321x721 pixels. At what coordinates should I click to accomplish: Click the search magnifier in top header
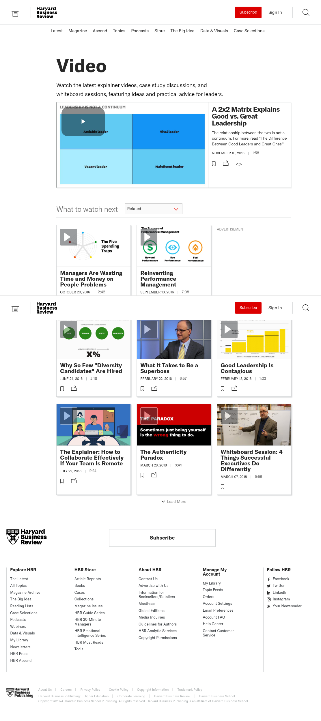point(306,12)
